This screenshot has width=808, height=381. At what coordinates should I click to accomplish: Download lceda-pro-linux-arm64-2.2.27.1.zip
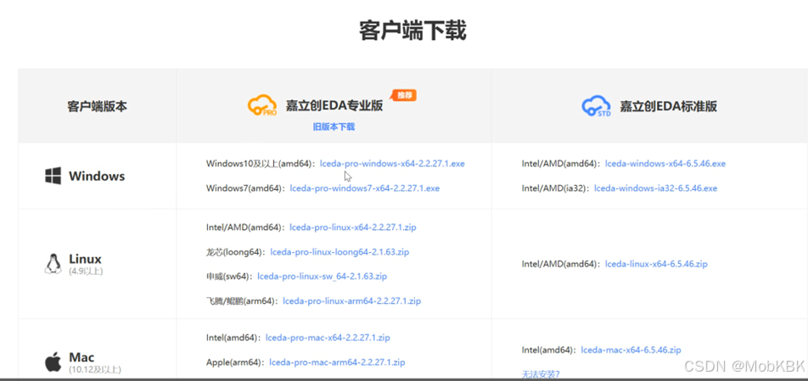(352, 300)
